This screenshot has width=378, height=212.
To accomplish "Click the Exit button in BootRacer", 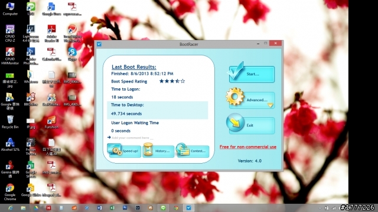I will (x=252, y=125).
